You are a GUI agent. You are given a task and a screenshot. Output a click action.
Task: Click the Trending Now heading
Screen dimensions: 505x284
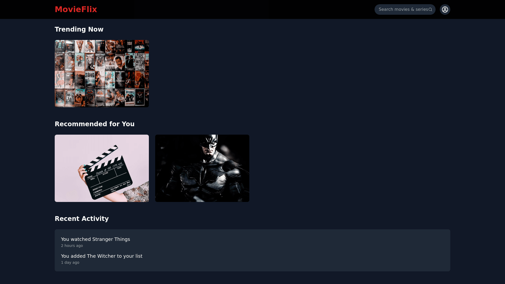(79, 29)
